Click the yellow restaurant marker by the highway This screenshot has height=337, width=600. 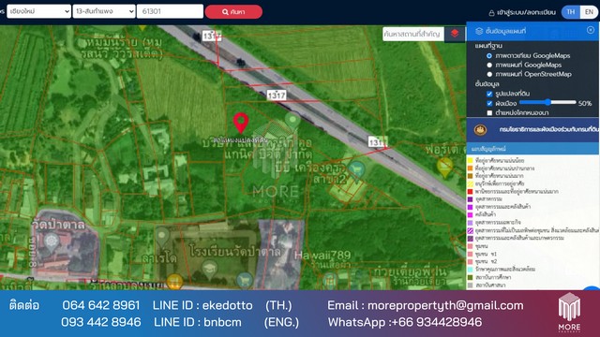tap(444, 168)
